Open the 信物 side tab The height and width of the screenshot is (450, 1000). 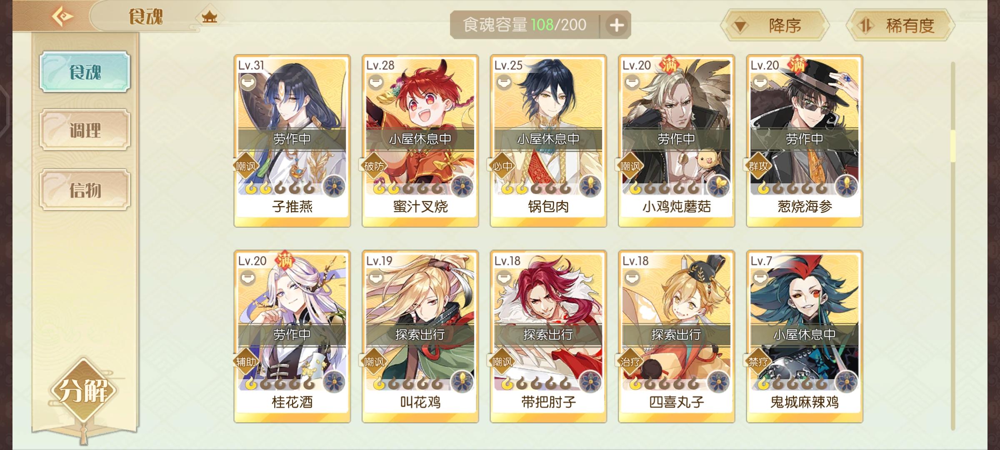pos(85,190)
